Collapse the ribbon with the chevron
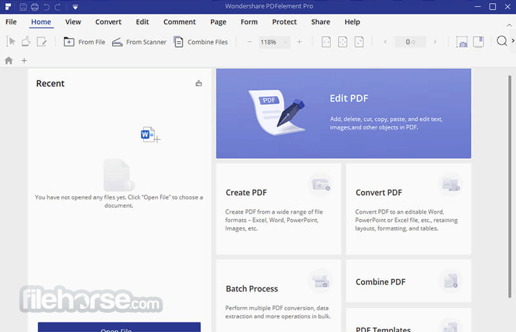The width and height of the screenshot is (516, 332). (x=509, y=25)
